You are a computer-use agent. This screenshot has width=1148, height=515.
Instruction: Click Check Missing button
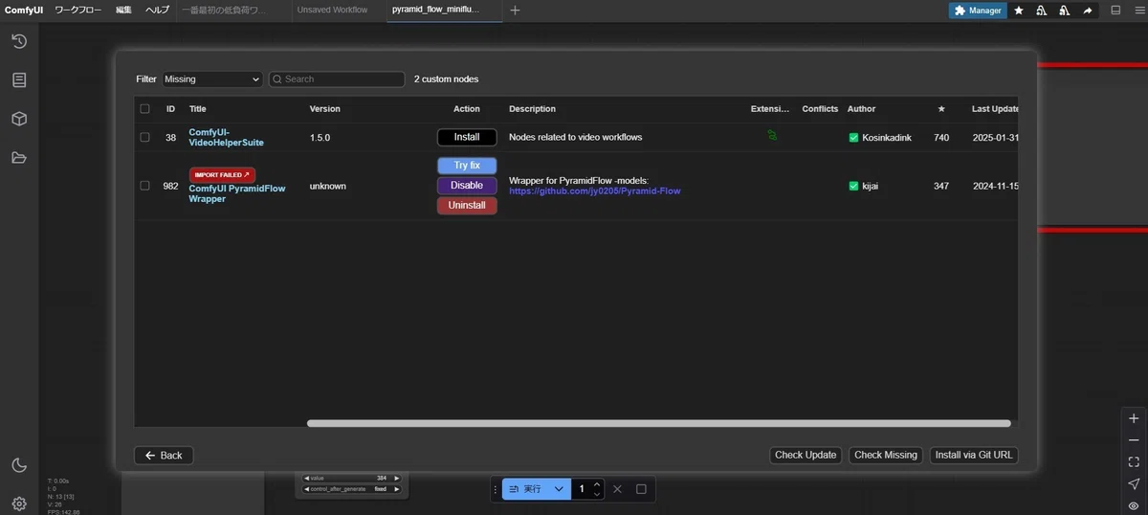(886, 456)
